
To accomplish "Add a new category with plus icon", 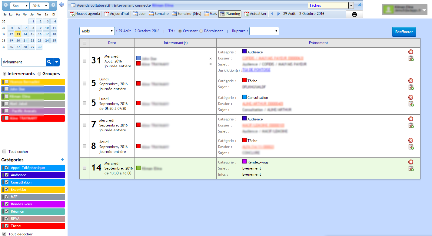I will [62, 160].
